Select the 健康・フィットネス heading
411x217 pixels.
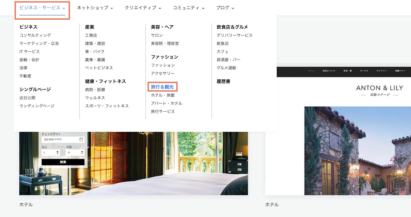click(x=106, y=81)
